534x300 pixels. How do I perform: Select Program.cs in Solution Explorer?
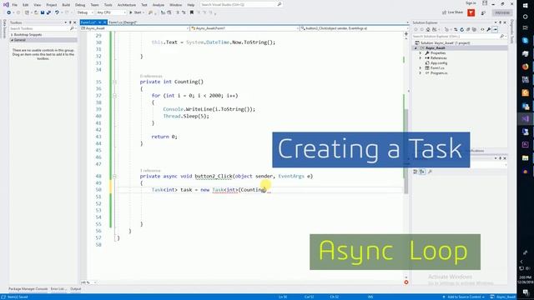[x=439, y=72]
